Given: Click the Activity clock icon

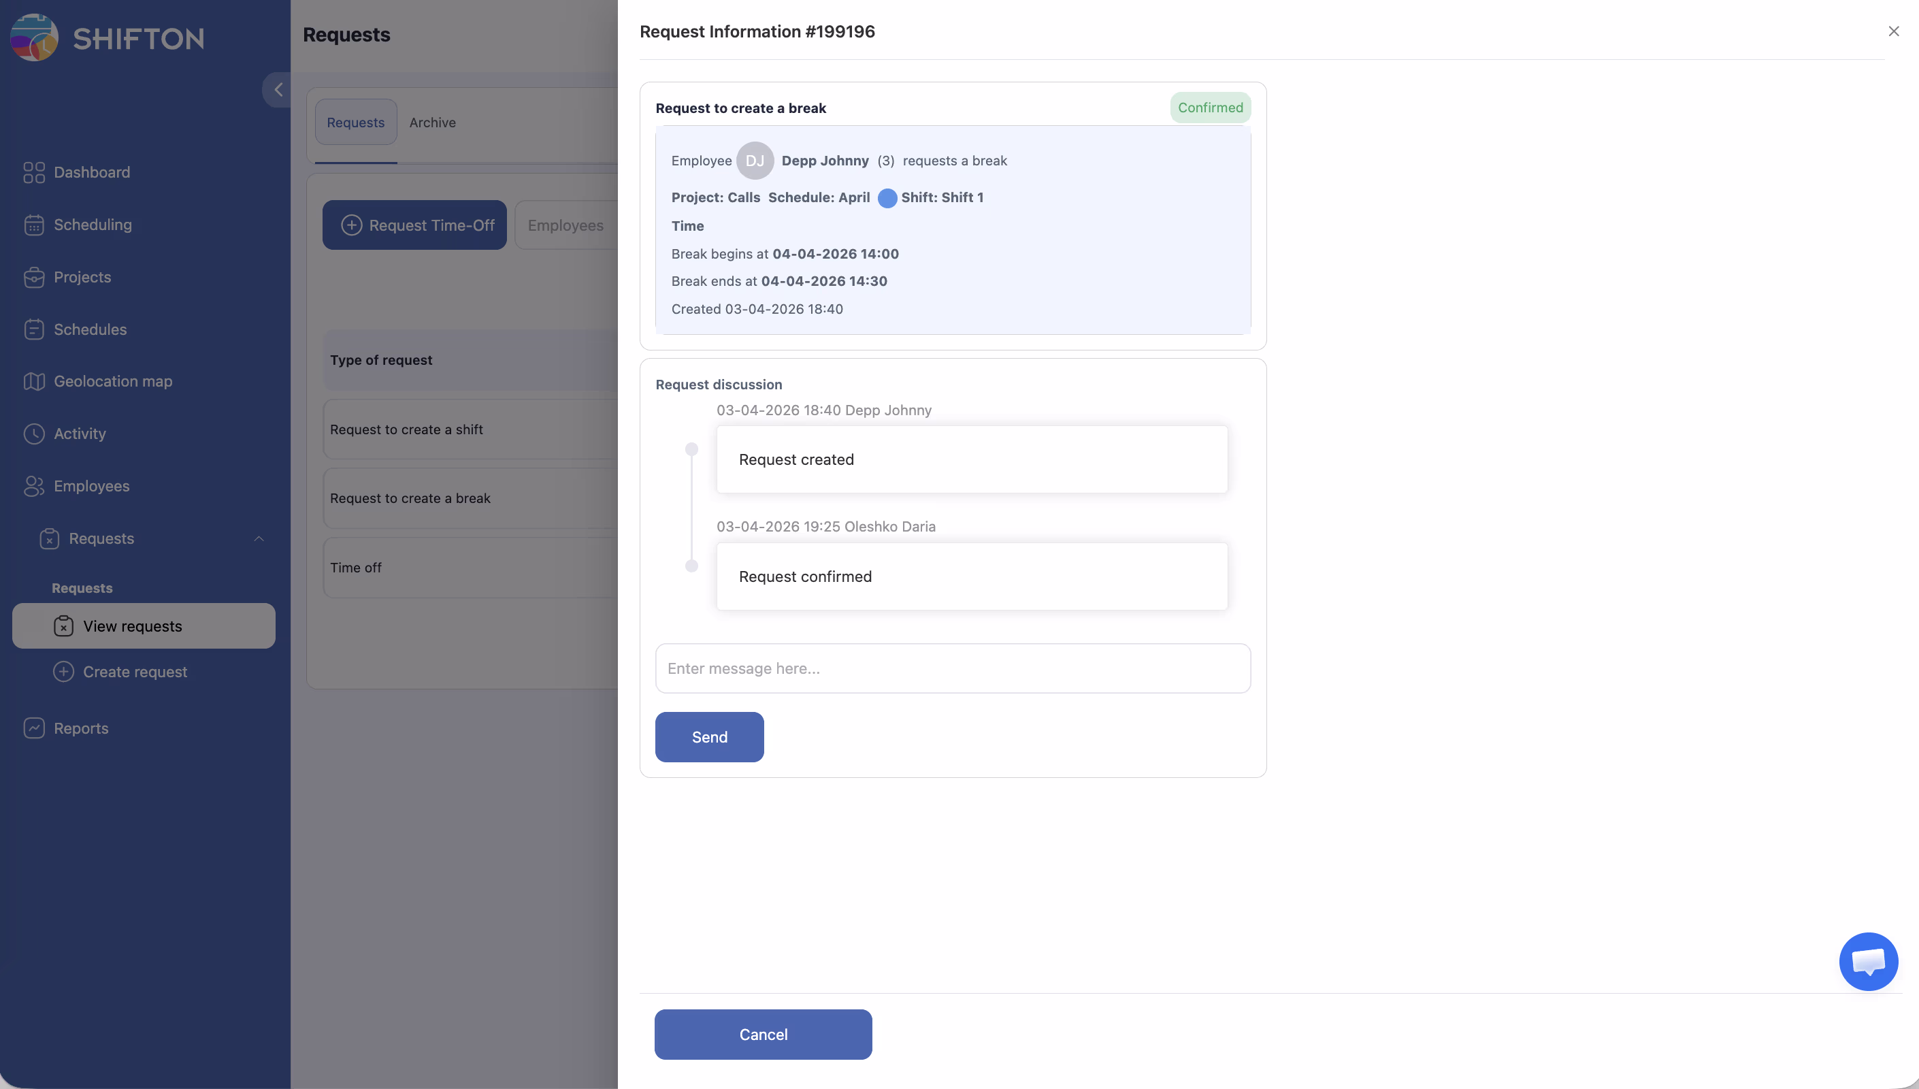Looking at the screenshot, I should tap(33, 434).
